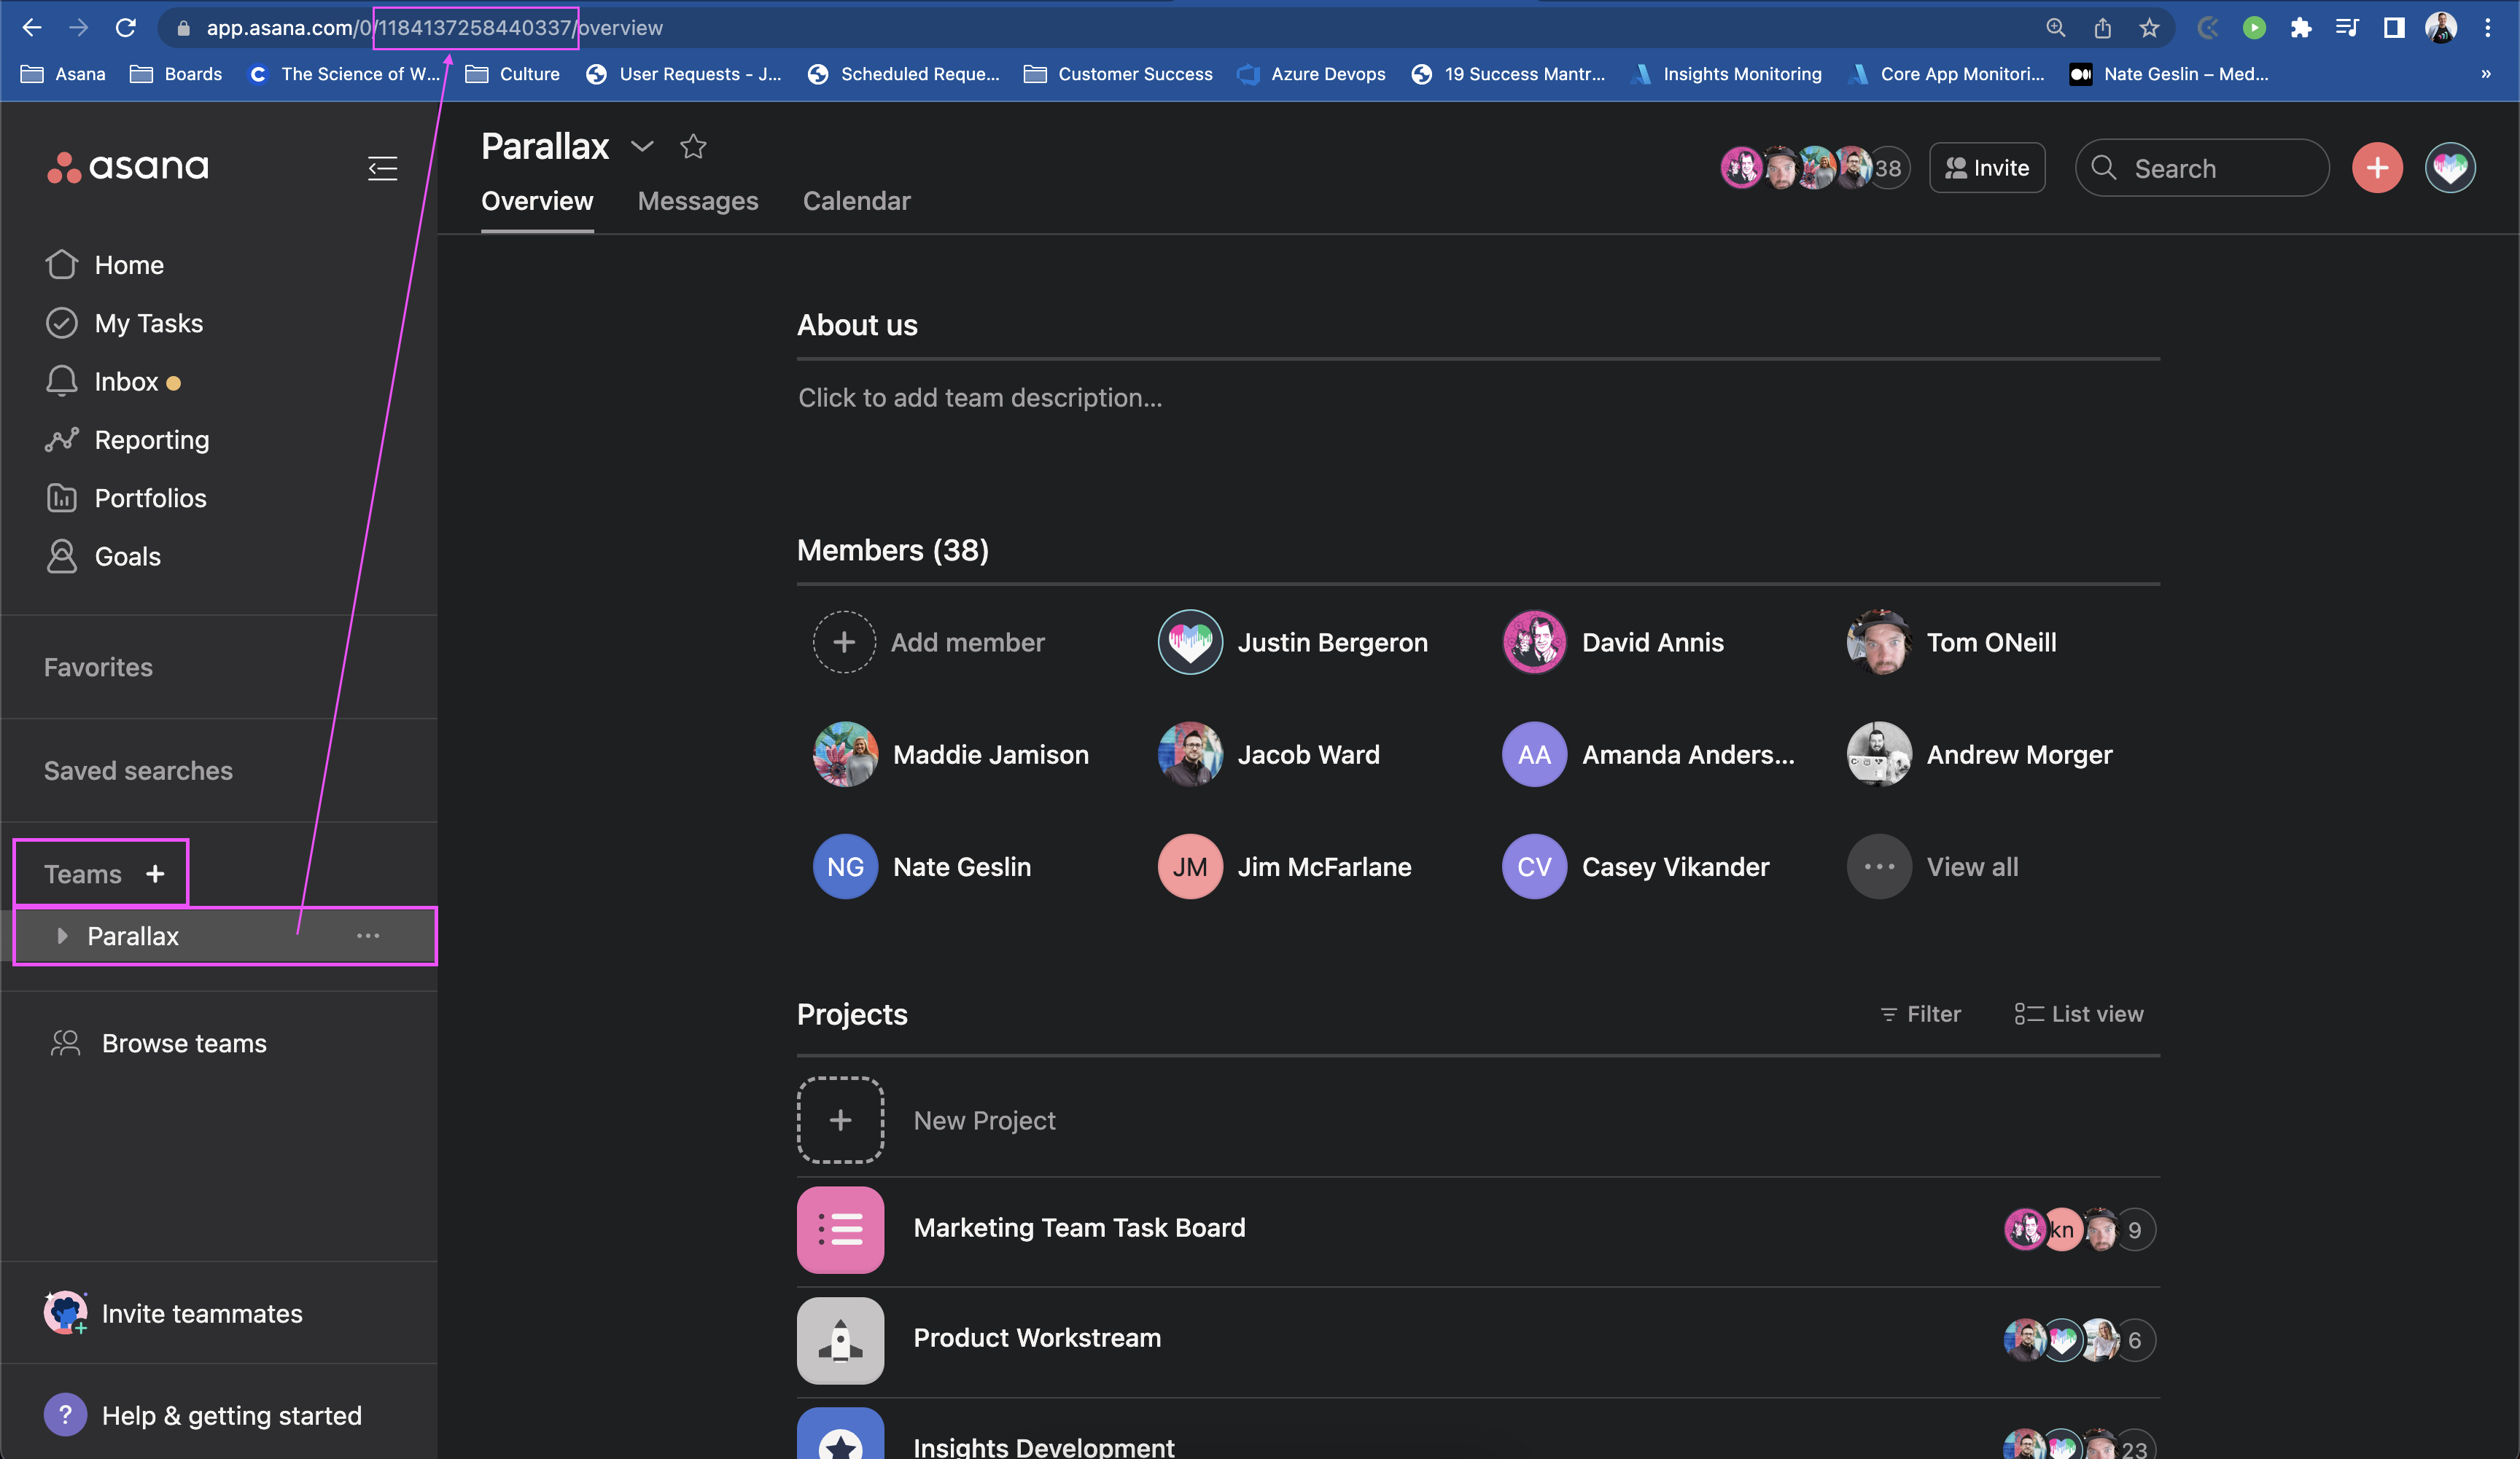Open Browse teams

158,1044
